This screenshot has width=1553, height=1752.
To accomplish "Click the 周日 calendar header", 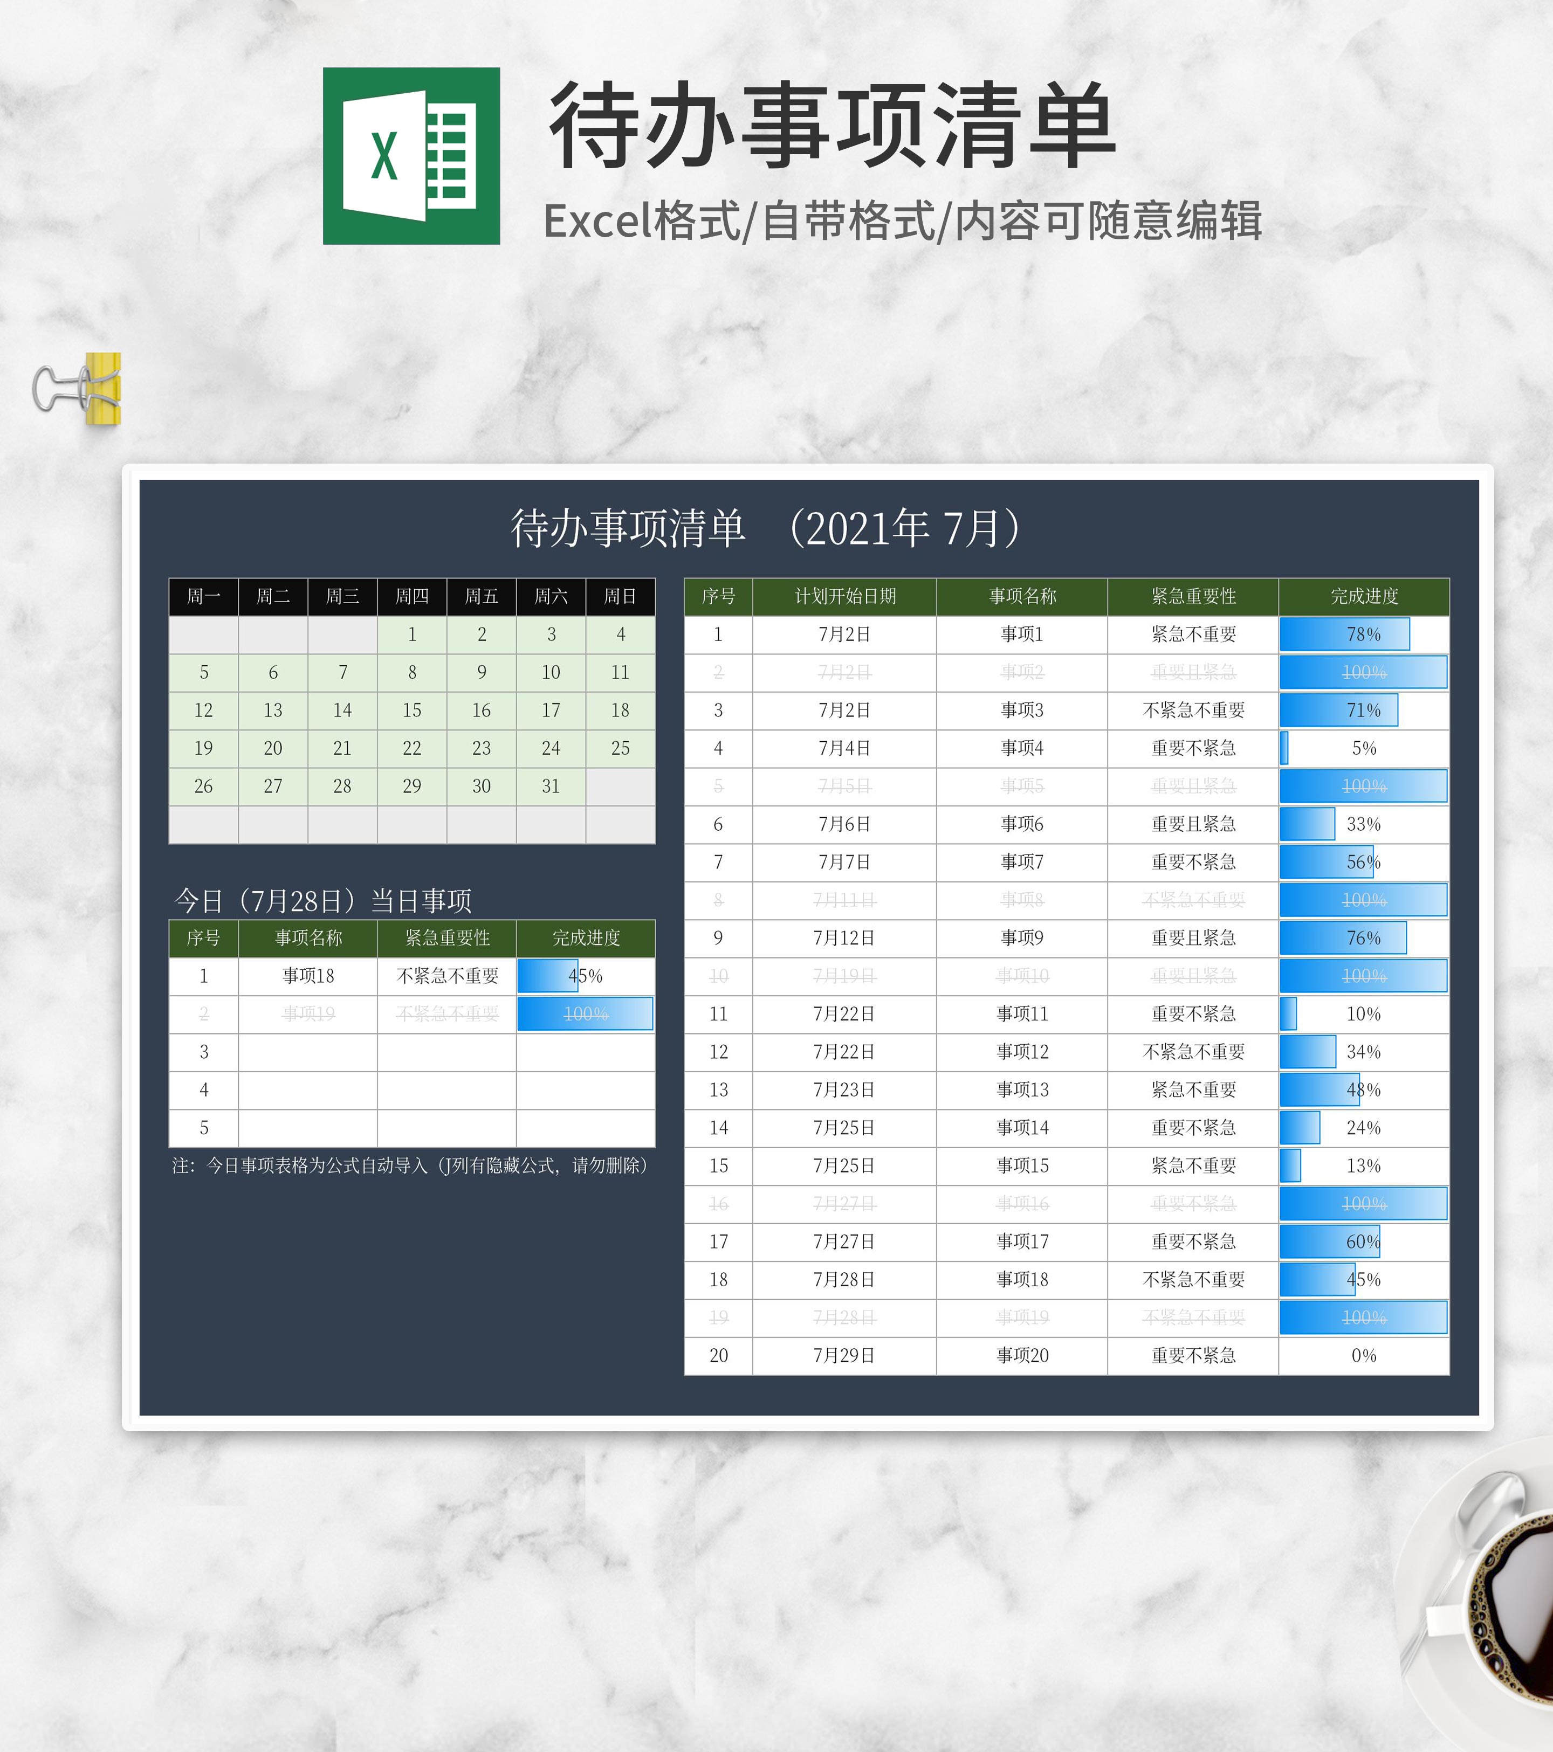I will (x=621, y=597).
